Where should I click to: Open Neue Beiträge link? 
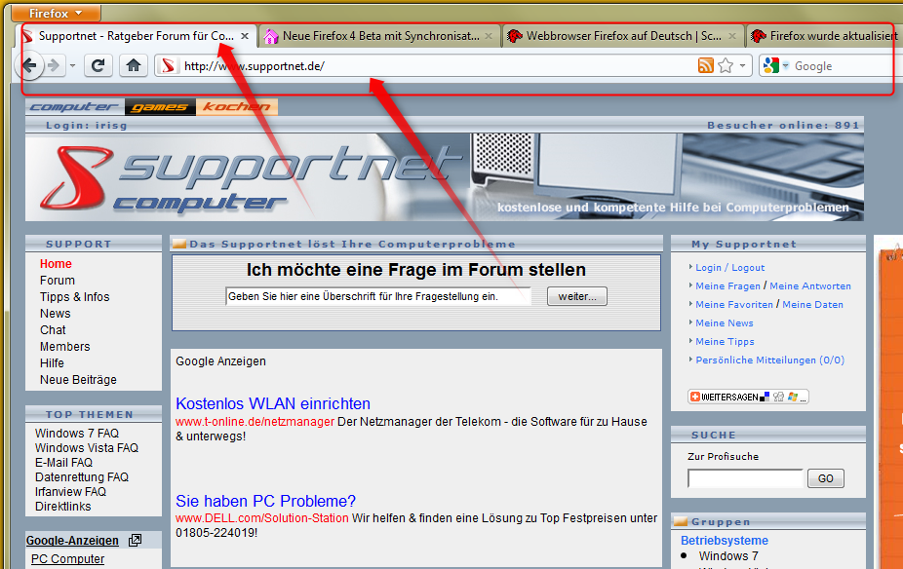(78, 380)
